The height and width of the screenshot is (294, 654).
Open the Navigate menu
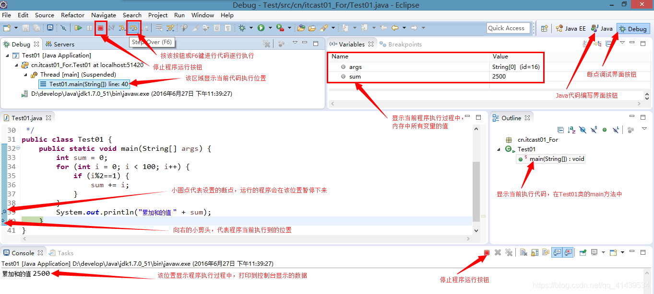(x=104, y=15)
